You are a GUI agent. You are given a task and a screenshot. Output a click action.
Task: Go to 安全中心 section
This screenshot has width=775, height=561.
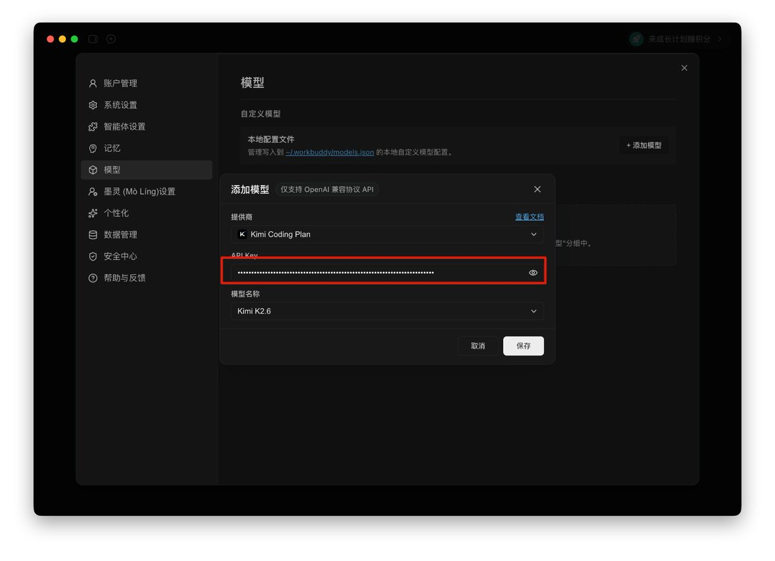click(x=147, y=257)
